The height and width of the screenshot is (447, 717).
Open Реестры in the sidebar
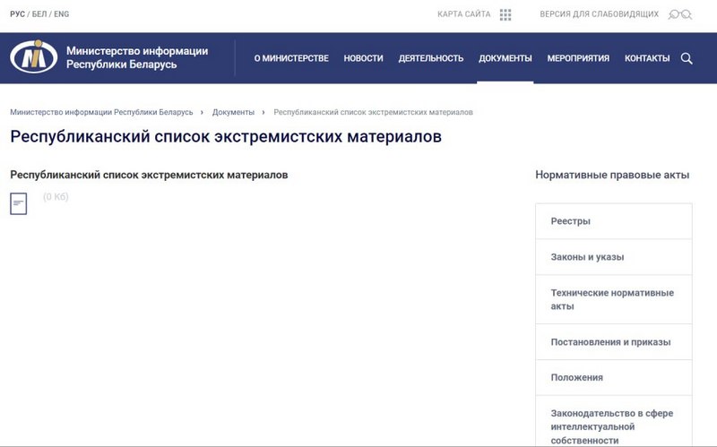570,221
